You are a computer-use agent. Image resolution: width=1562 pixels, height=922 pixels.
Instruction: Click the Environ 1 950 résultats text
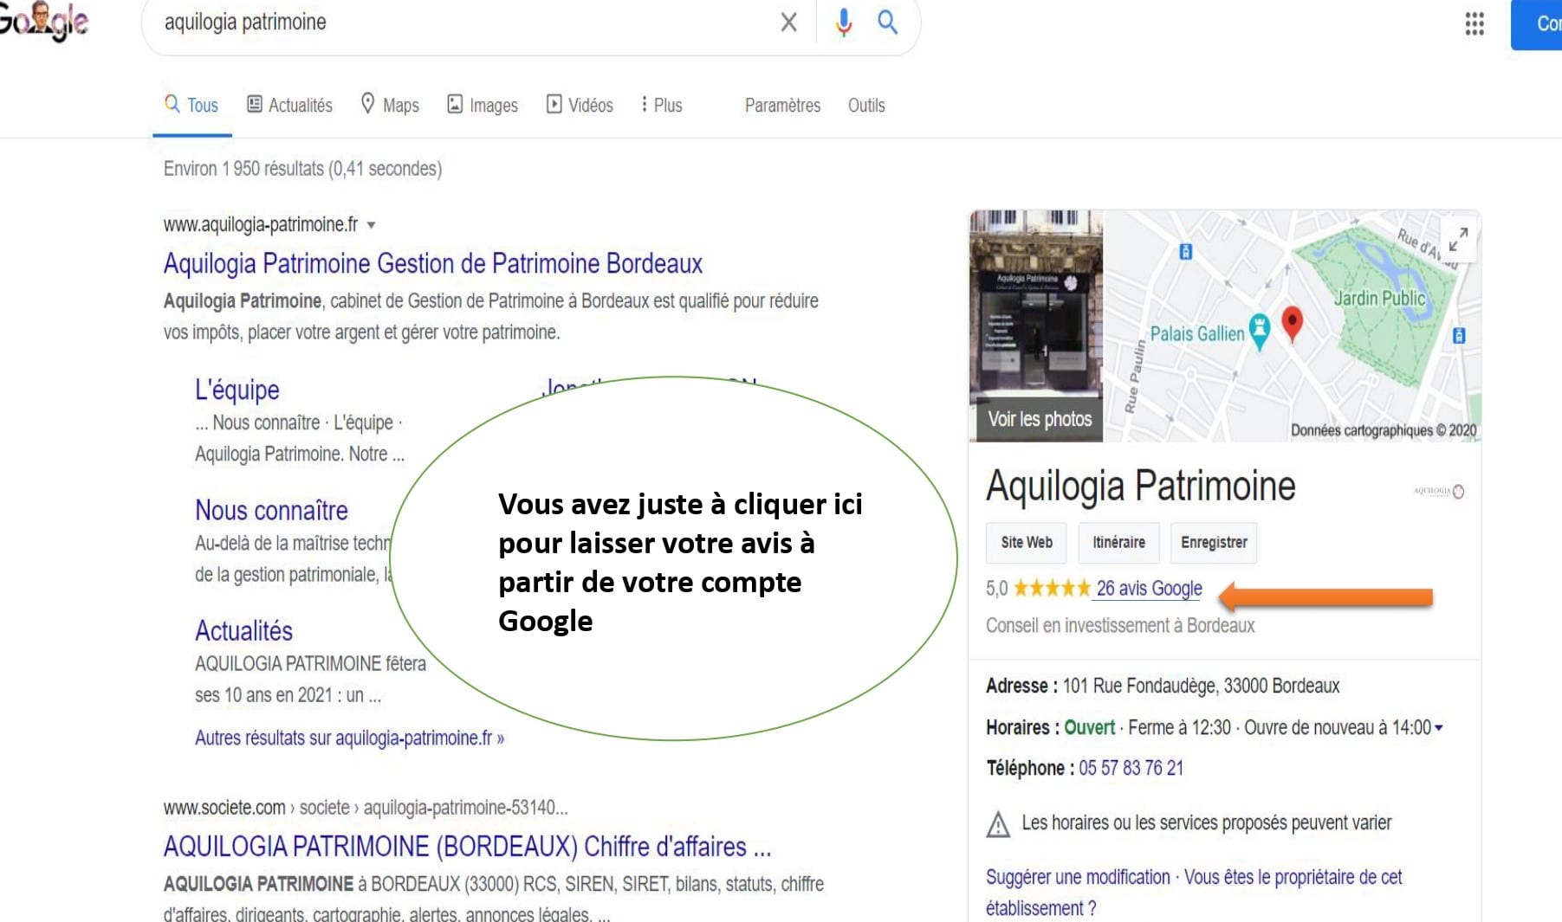pyautogui.click(x=302, y=169)
